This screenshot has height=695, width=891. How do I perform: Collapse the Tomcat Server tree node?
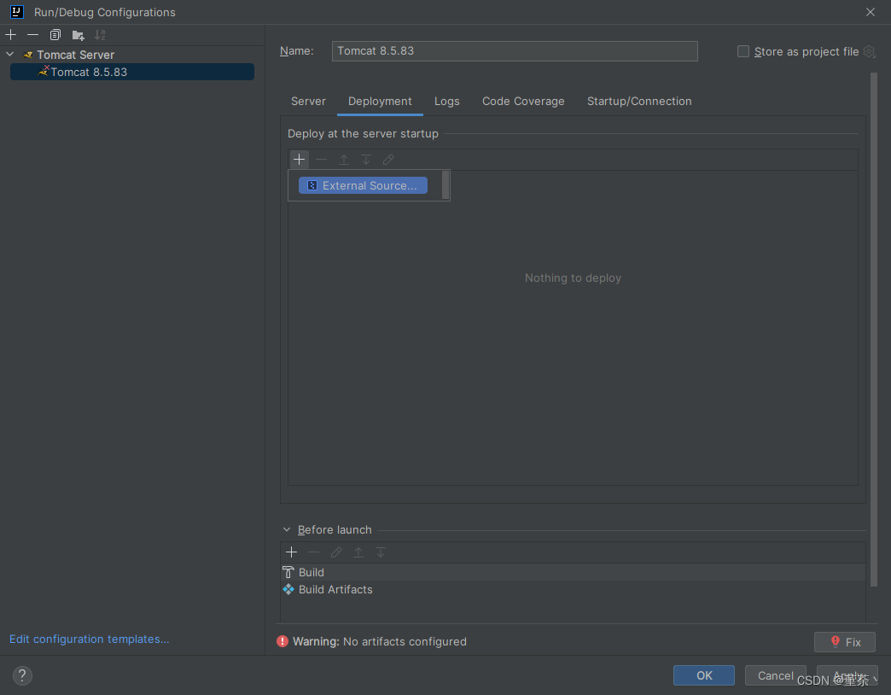10,55
